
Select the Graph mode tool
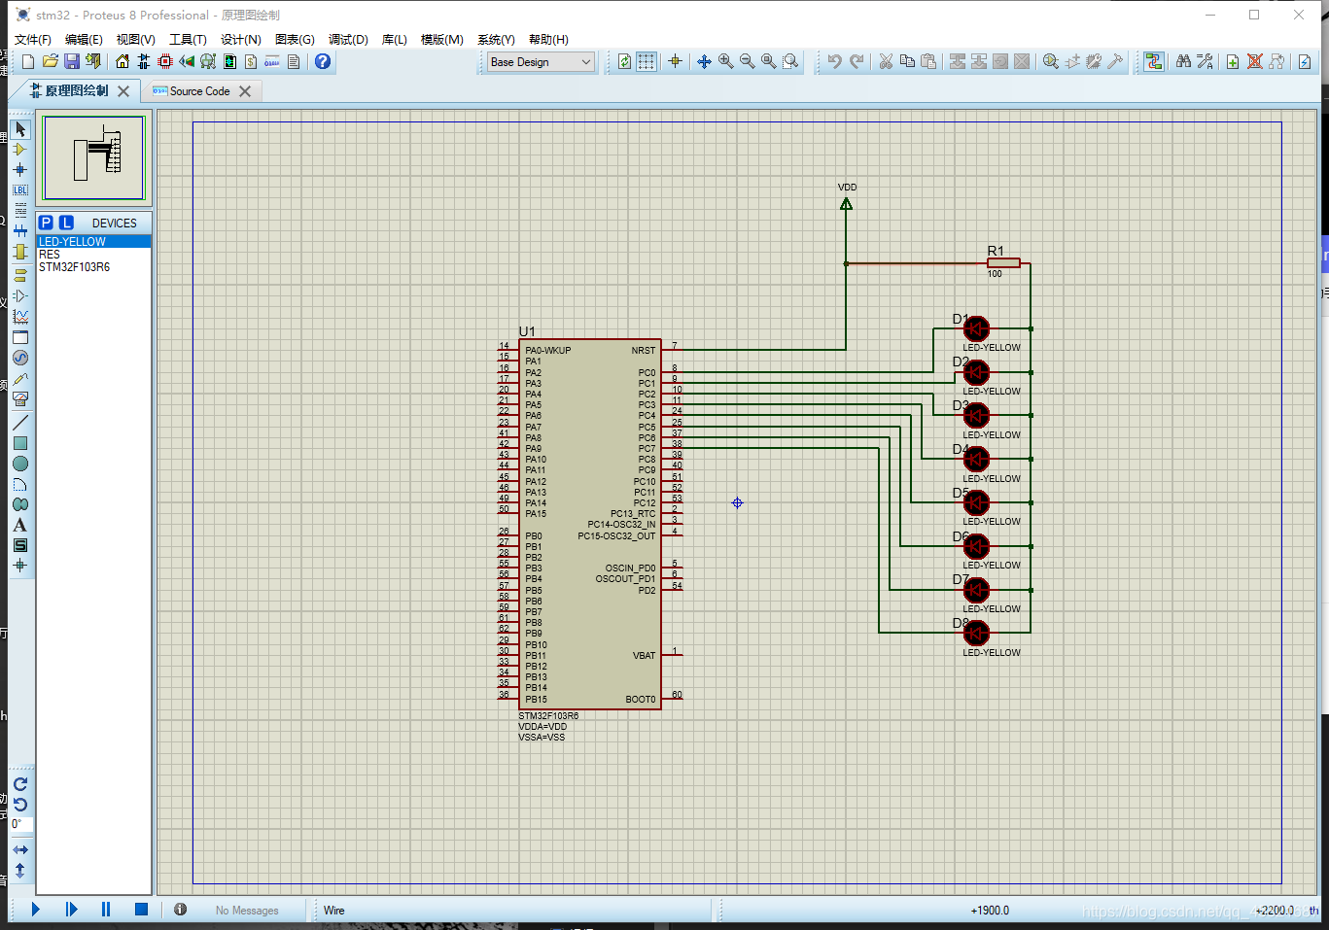tap(20, 317)
